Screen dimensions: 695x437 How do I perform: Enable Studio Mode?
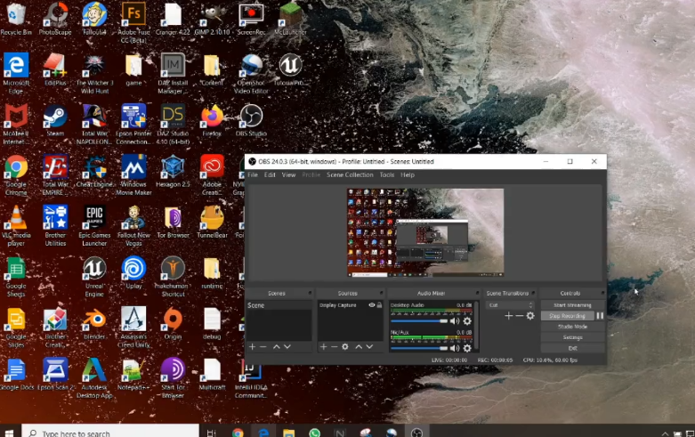click(x=572, y=327)
